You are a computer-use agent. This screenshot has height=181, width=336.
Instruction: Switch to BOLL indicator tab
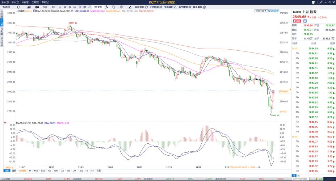[43, 171]
